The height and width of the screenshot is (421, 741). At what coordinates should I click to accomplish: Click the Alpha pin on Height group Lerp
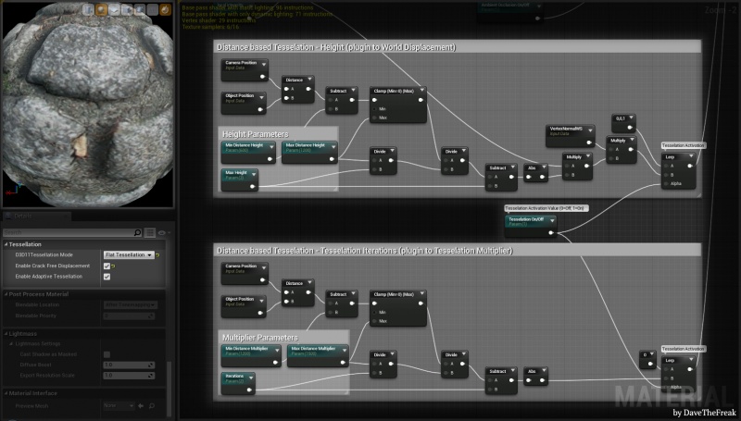pyautogui.click(x=666, y=183)
